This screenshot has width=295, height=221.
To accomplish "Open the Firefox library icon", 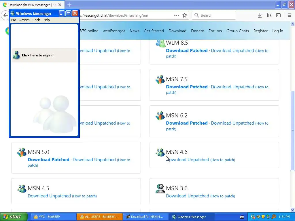I will point(269,16).
